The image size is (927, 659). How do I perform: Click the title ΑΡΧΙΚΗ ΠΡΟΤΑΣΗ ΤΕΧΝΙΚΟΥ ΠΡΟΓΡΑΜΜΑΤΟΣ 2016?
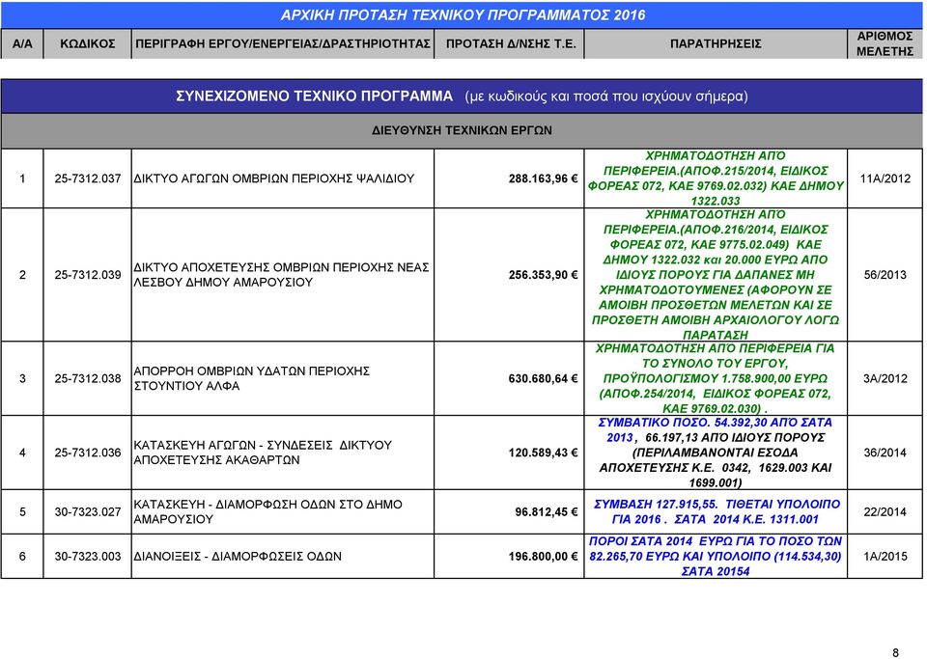[463, 14]
